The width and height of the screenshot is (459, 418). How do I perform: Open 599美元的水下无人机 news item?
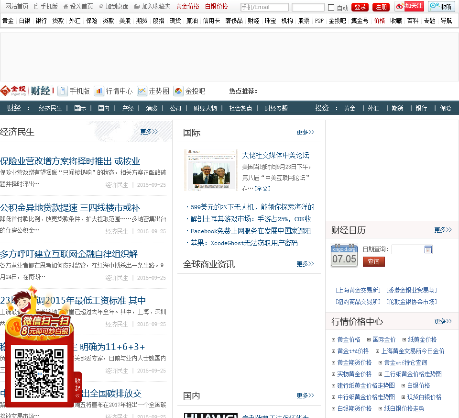[252, 207]
